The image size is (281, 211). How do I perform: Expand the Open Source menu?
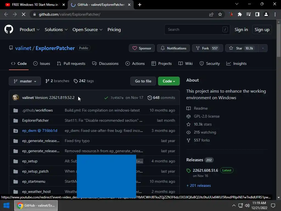point(88,30)
